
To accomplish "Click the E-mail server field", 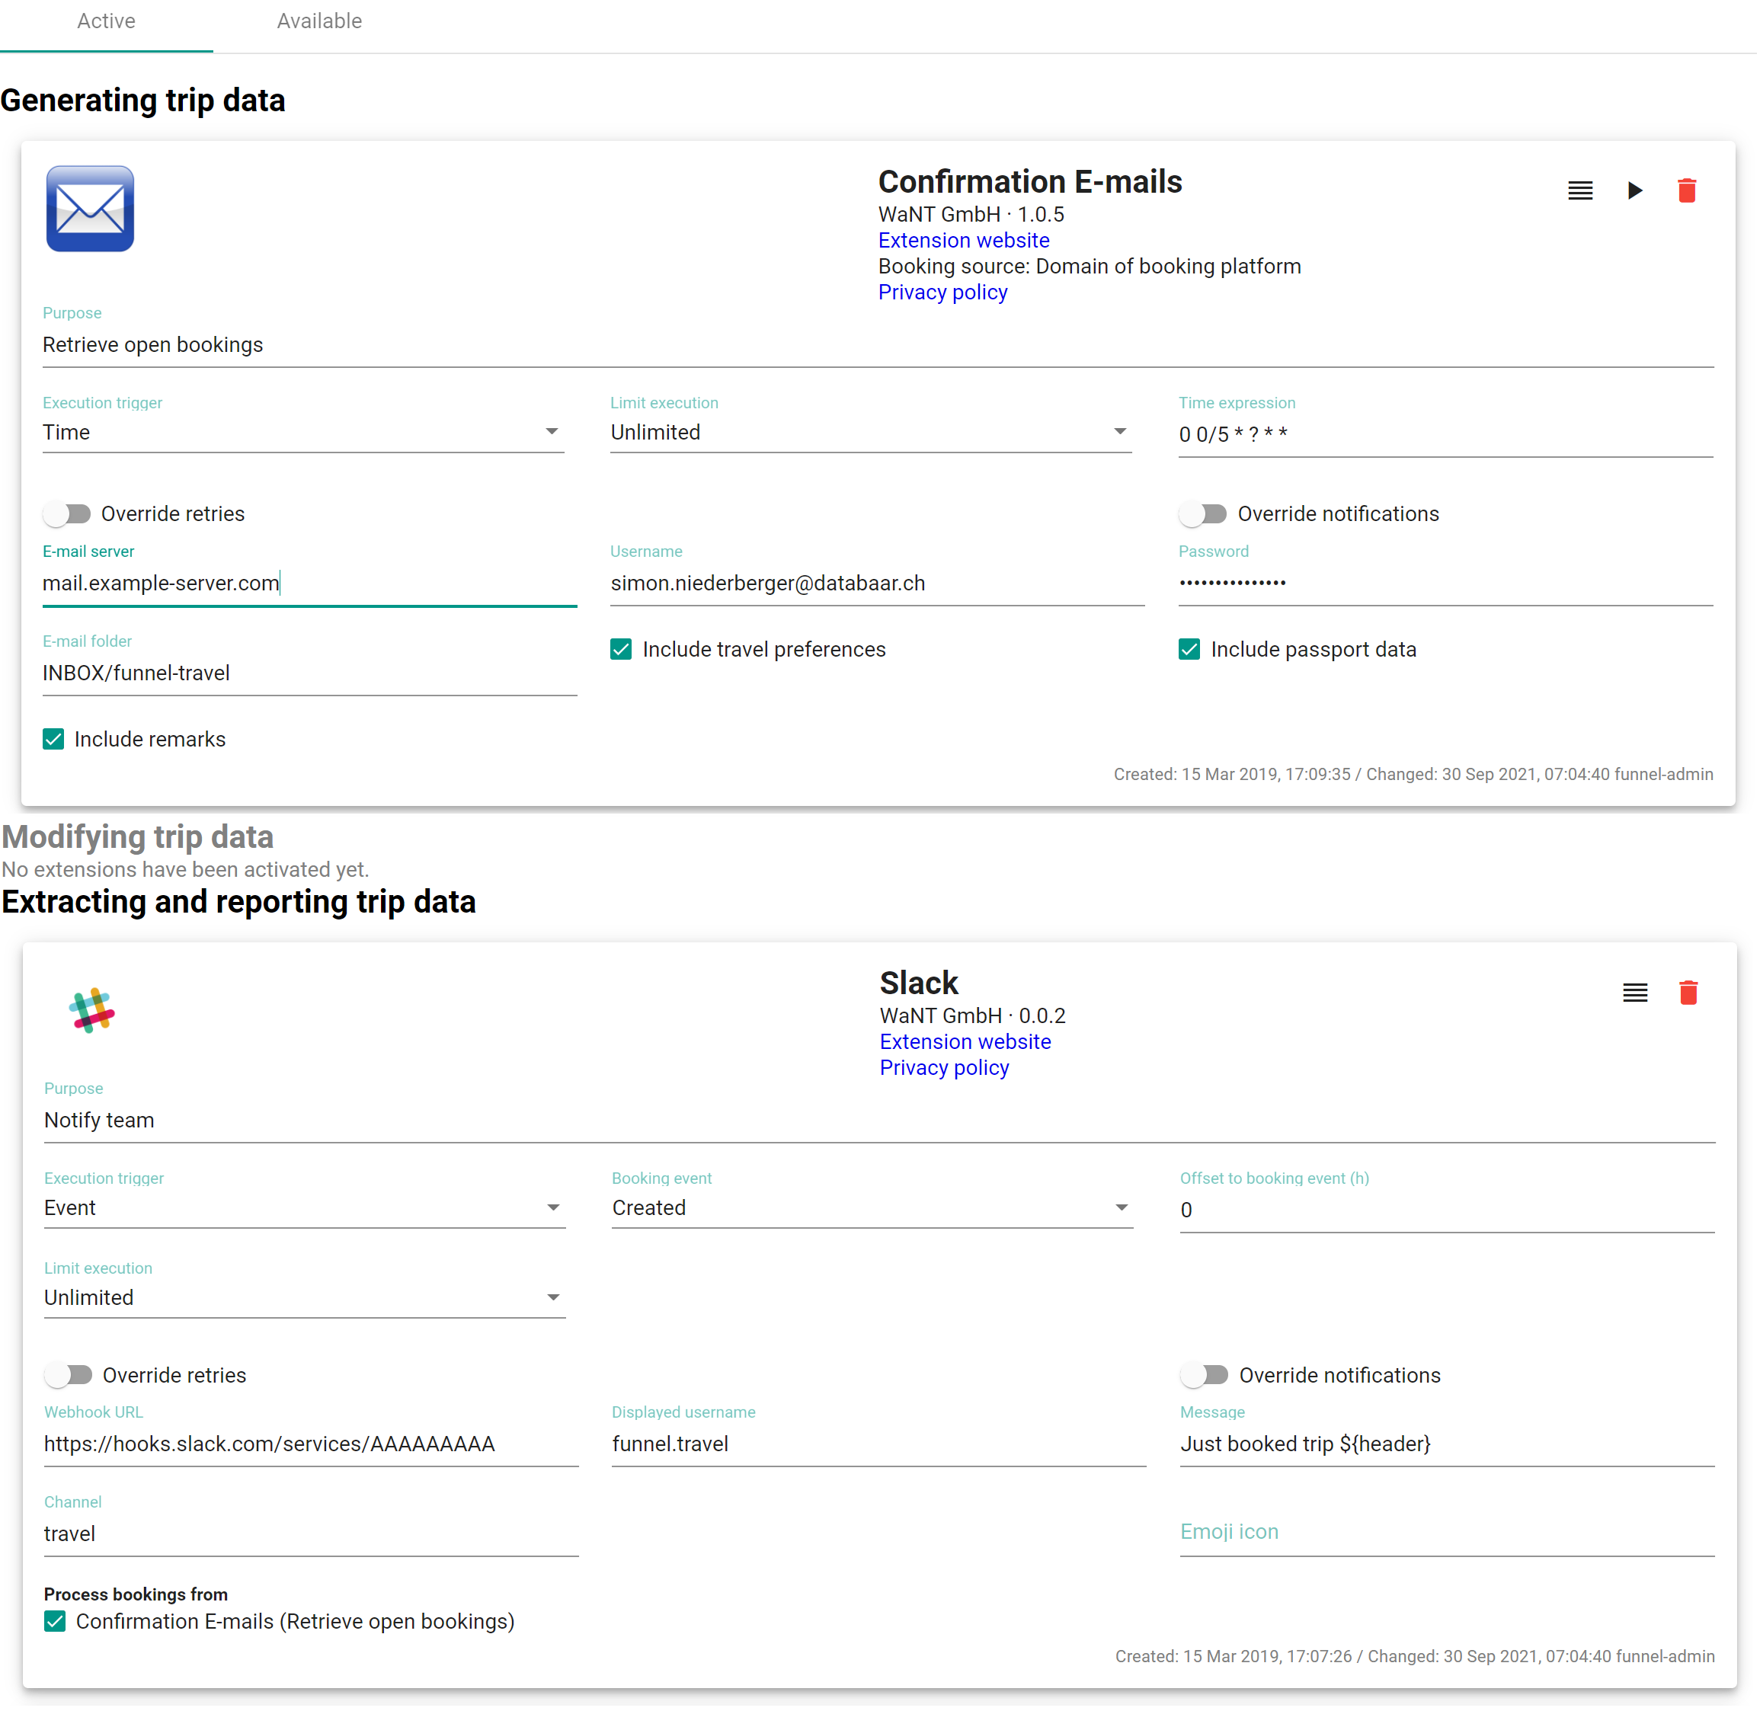I will click(311, 584).
